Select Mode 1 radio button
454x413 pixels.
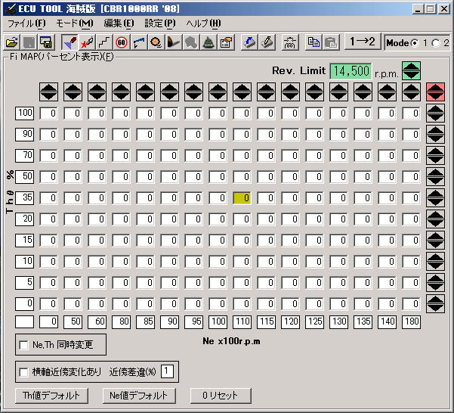coord(415,43)
